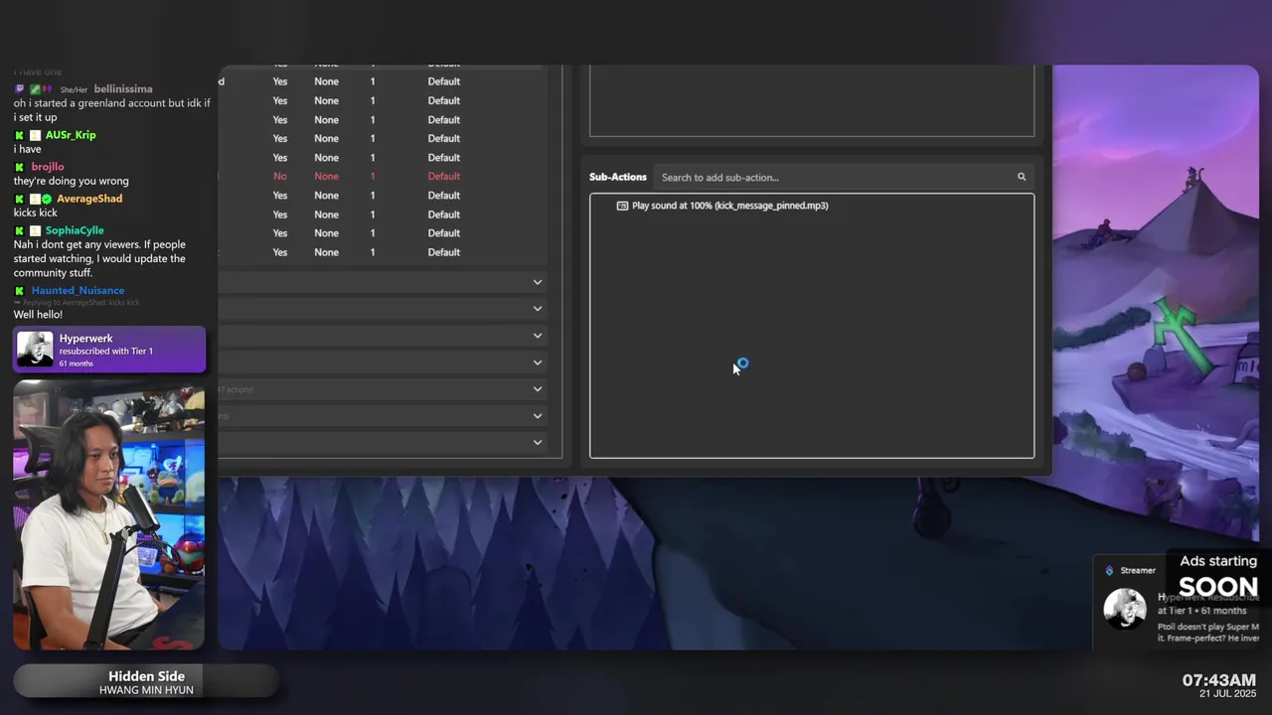
Task: Click the "Ads starting SOON" notice
Action: [1218, 576]
